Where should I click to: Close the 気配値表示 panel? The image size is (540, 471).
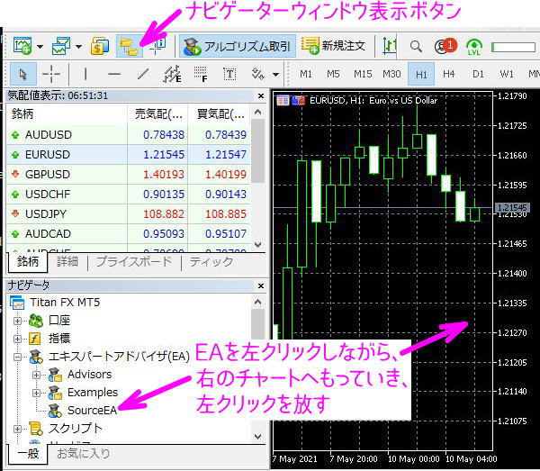(x=261, y=95)
